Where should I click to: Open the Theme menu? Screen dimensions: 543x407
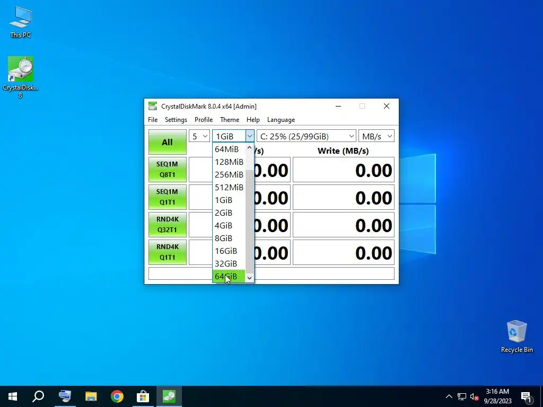coord(230,120)
